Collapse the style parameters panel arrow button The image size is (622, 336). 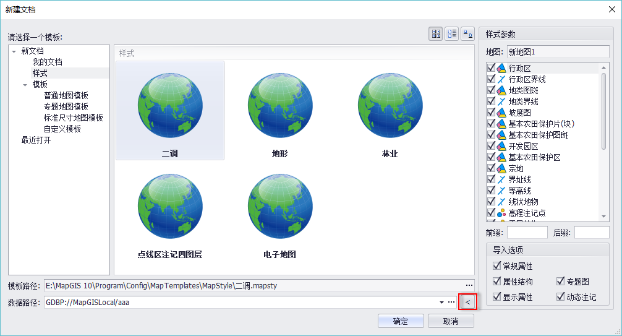[x=467, y=302]
